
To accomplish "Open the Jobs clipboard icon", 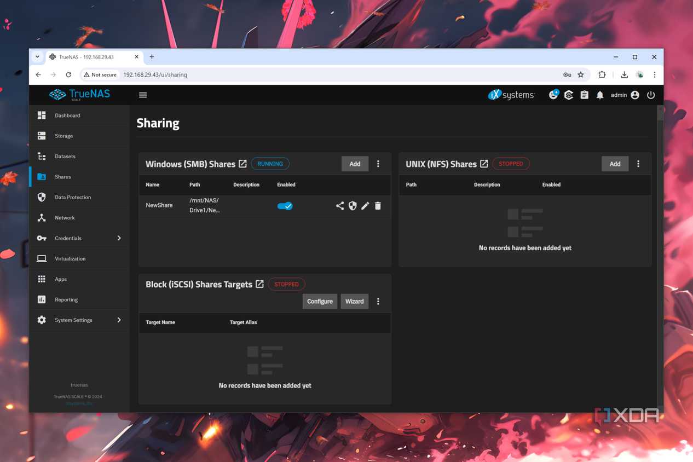I will click(584, 95).
